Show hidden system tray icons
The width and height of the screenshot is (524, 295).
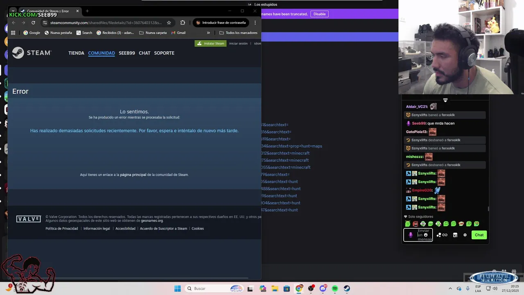[x=450, y=288]
